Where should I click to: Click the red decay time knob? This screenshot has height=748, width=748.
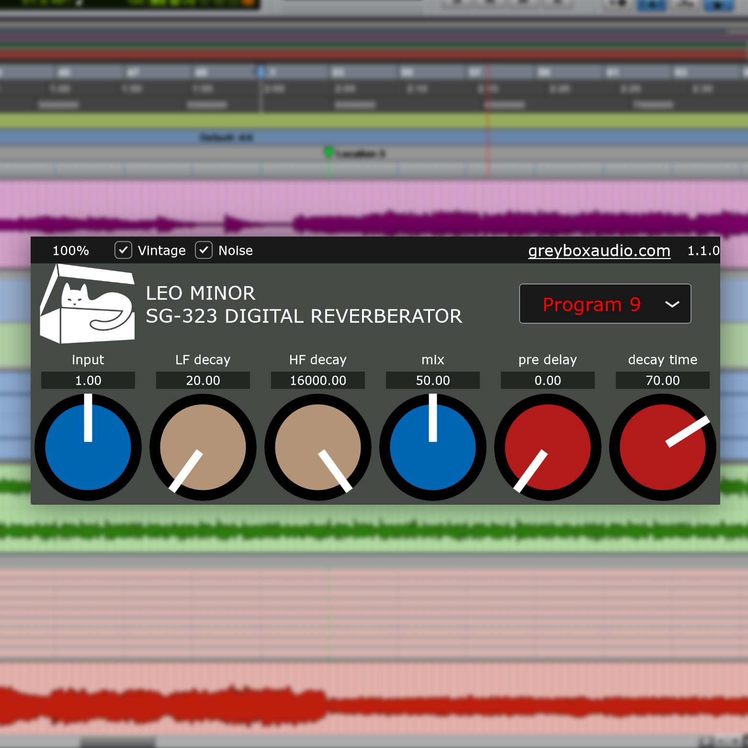coord(663,447)
